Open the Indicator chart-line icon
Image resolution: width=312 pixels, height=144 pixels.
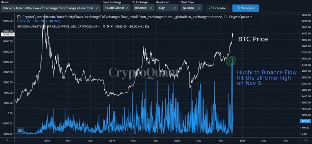click(x=210, y=8)
